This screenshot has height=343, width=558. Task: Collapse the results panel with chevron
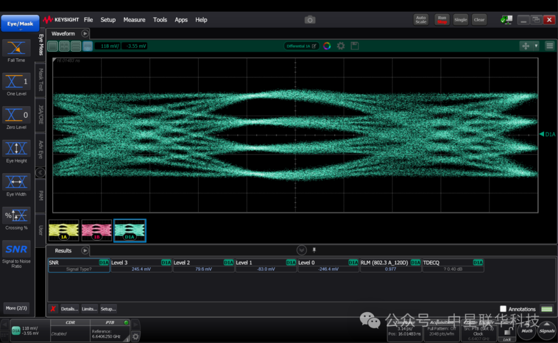tap(301, 250)
